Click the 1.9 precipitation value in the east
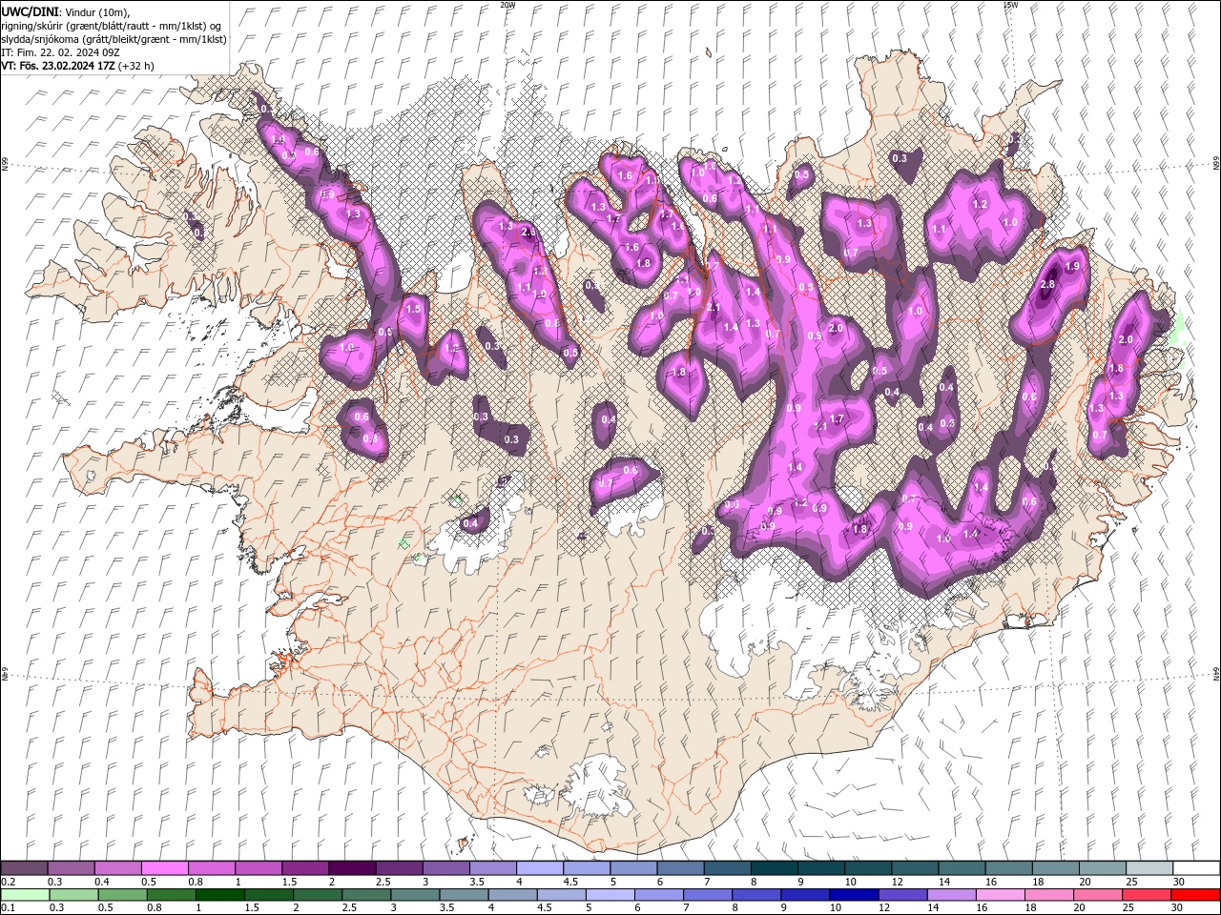This screenshot has width=1221, height=915. click(1072, 267)
